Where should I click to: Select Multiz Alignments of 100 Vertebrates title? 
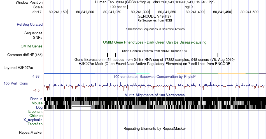(155, 95)
